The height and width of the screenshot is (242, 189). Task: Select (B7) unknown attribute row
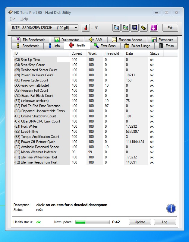pyautogui.click(x=95, y=101)
